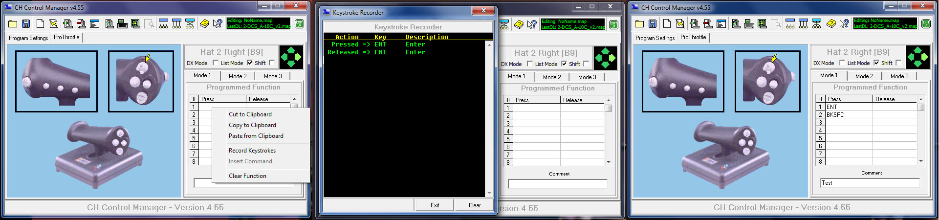Click the yellow help book icon in the left window
This screenshot has height=220, width=939.
(204, 23)
